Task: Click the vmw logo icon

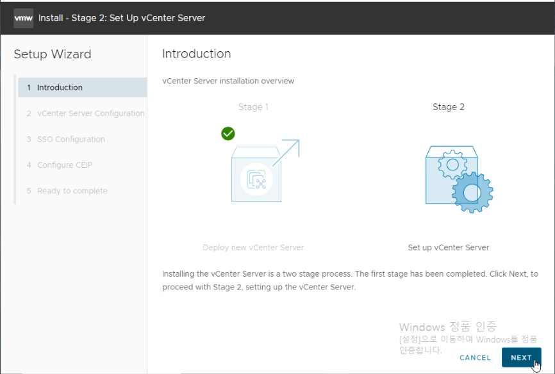Action: point(23,18)
